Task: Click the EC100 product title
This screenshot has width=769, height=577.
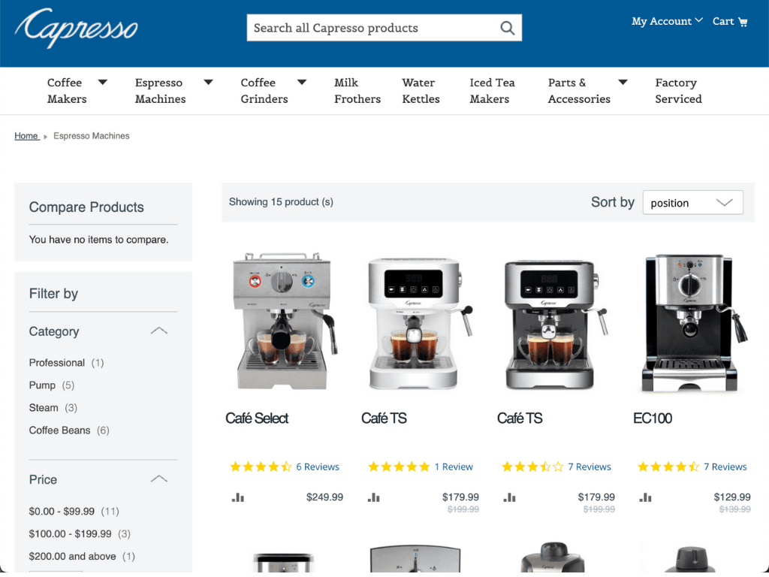Action: [x=653, y=418]
